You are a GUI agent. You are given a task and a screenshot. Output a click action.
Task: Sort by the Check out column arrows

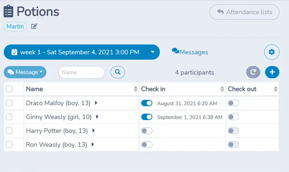[x=276, y=89]
